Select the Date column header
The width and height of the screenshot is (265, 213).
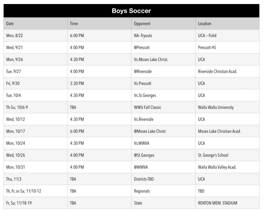click(x=35, y=24)
